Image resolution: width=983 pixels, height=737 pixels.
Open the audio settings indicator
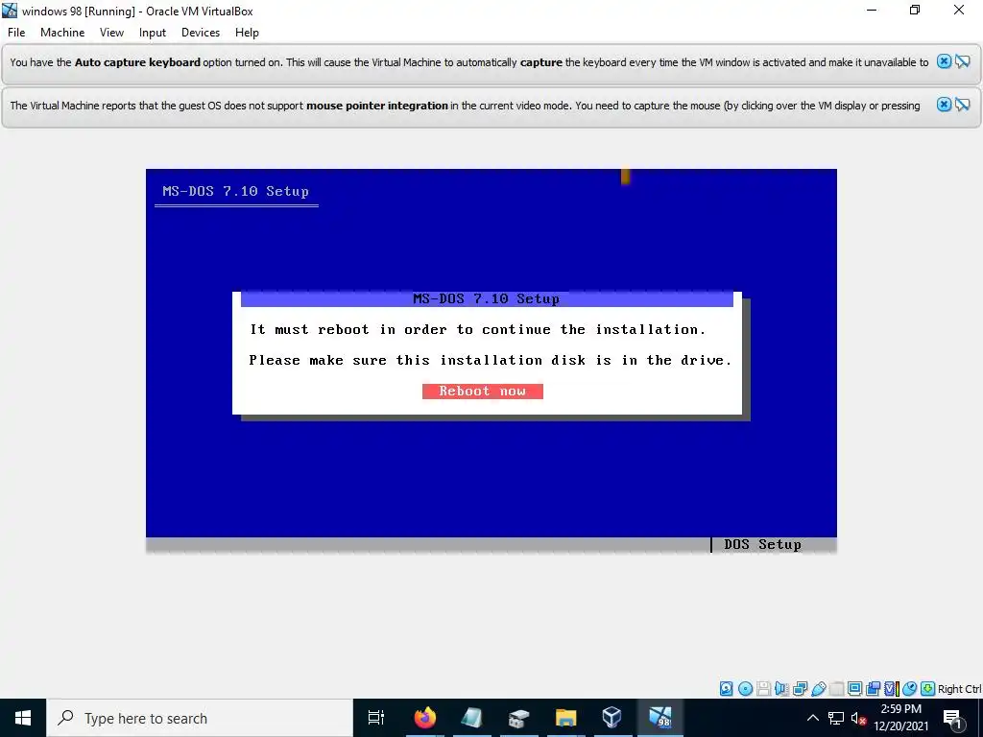coord(781,689)
